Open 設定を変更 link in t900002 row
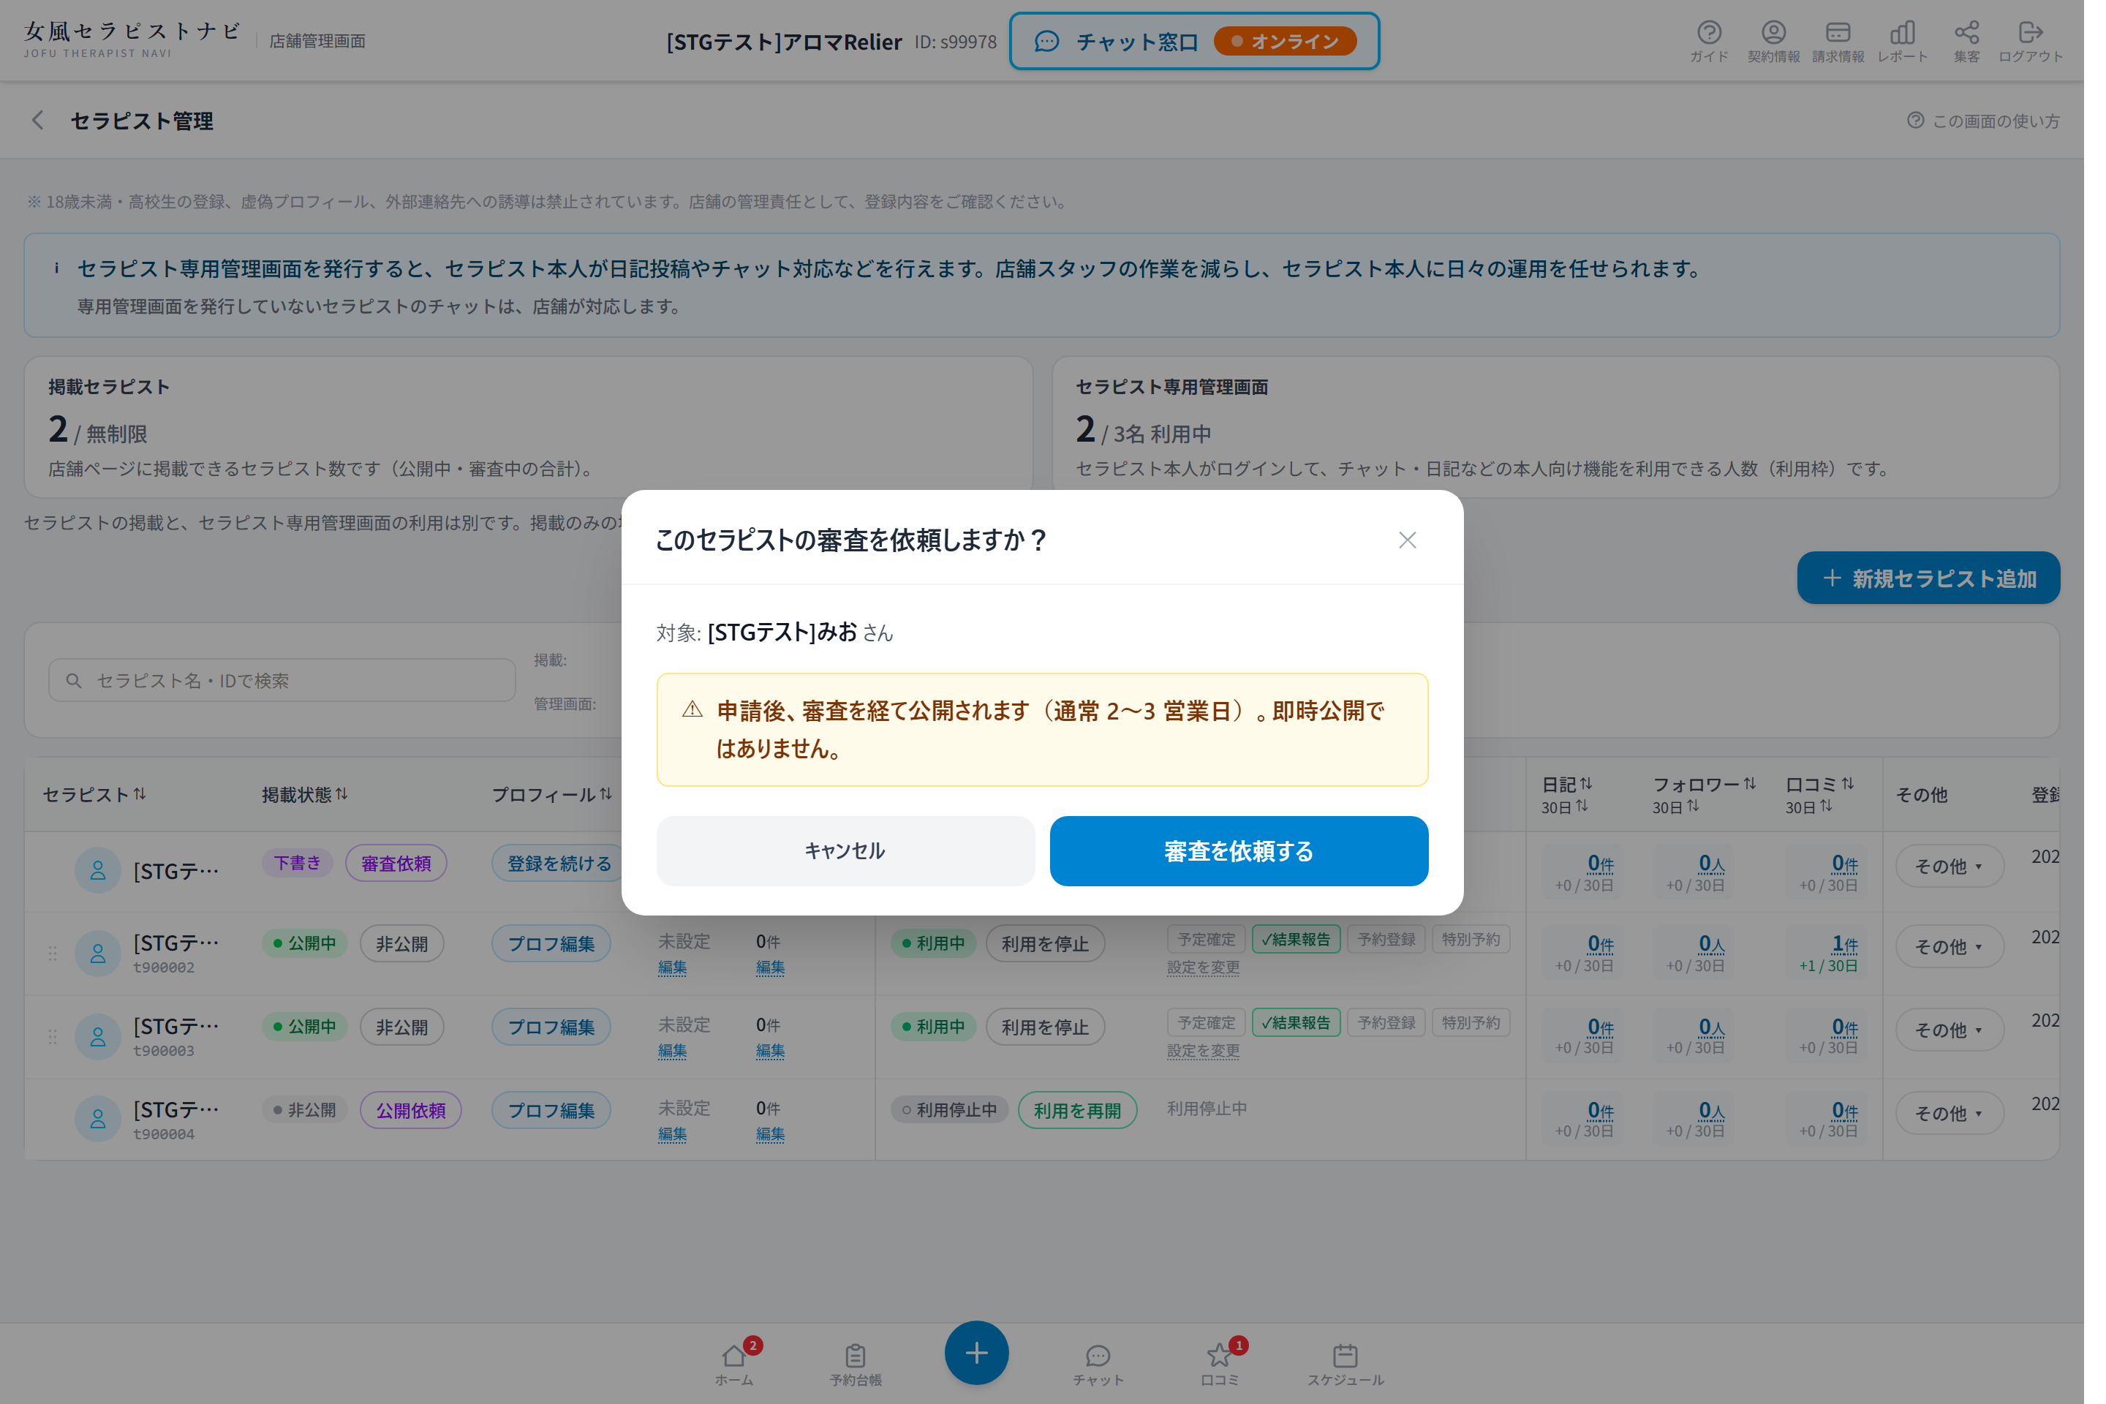 (1202, 967)
